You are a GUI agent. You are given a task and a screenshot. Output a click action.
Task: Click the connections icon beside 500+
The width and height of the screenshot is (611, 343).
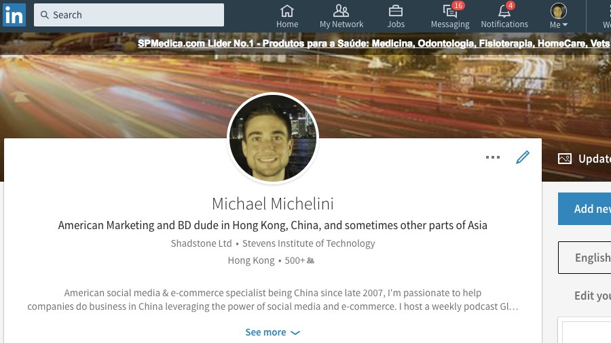tap(310, 260)
